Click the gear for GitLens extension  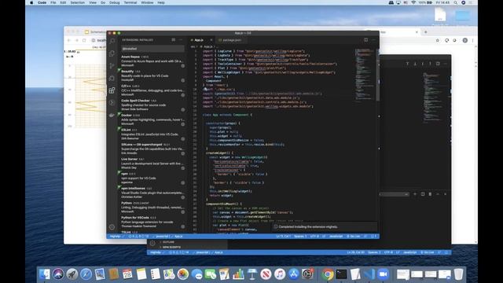[183, 153]
